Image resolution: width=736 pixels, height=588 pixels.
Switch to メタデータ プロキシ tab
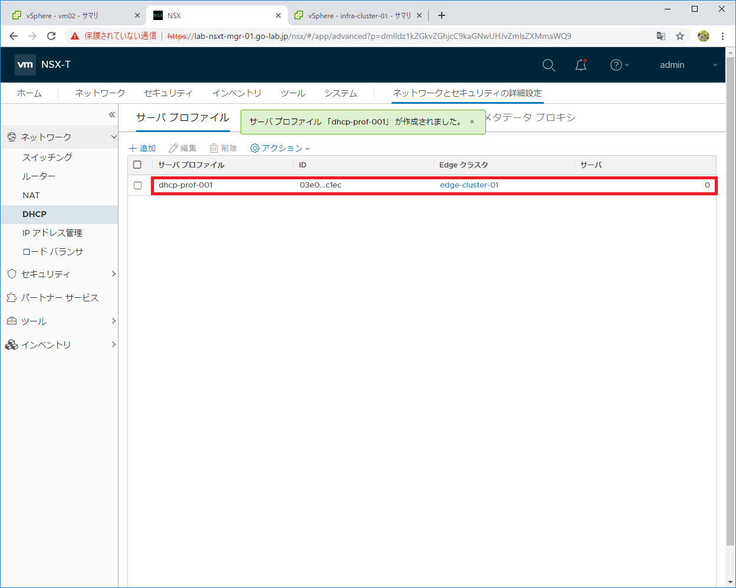530,117
